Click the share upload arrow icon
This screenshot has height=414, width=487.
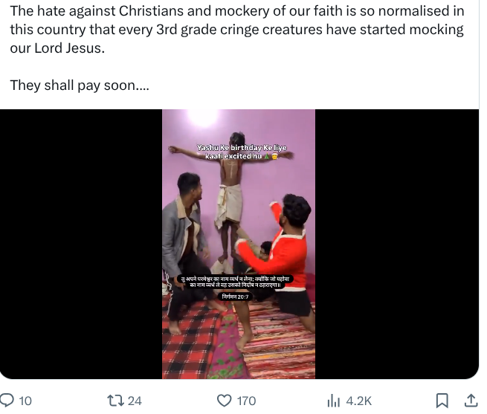click(471, 401)
